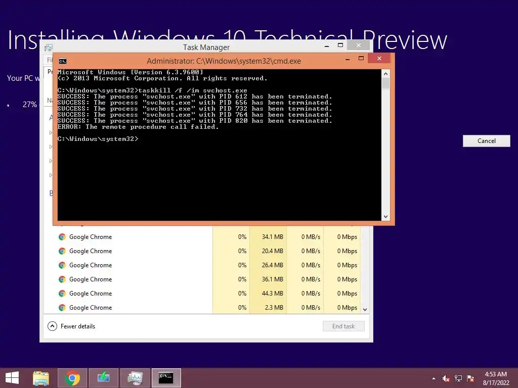Select the Google Chrome row using 34.1 MB
This screenshot has height=388, width=518.
click(202, 237)
